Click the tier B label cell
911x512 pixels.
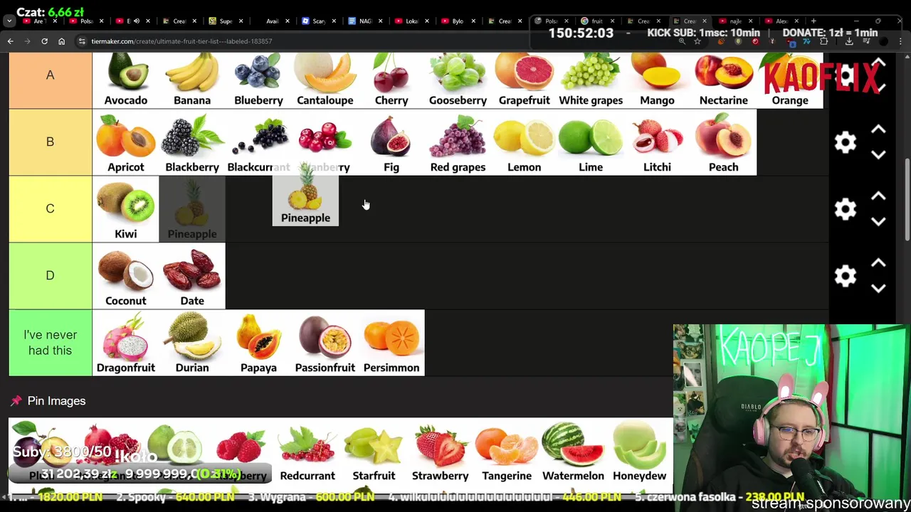(50, 142)
